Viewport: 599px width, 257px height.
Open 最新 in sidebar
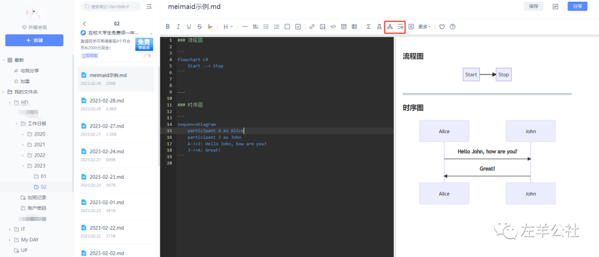pyautogui.click(x=19, y=60)
